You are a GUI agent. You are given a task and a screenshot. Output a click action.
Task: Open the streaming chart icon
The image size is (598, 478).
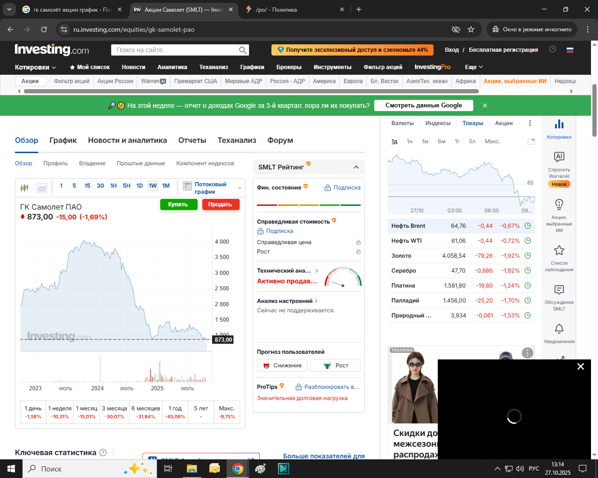187,186
